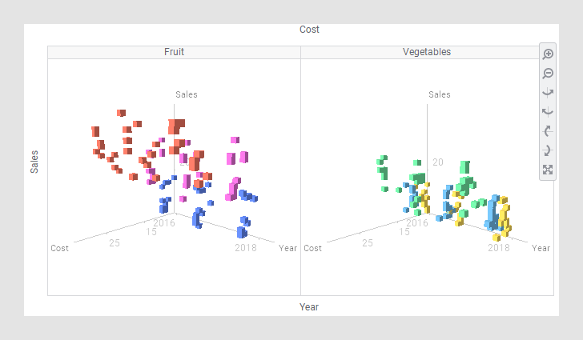Select the Fruit panel header

175,52
